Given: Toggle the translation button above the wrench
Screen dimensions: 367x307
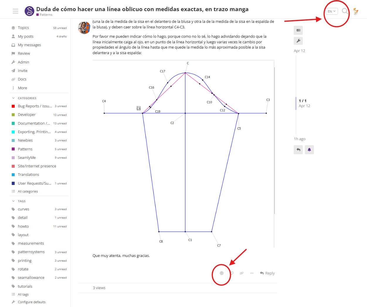Looking at the screenshot, I should [x=298, y=30].
